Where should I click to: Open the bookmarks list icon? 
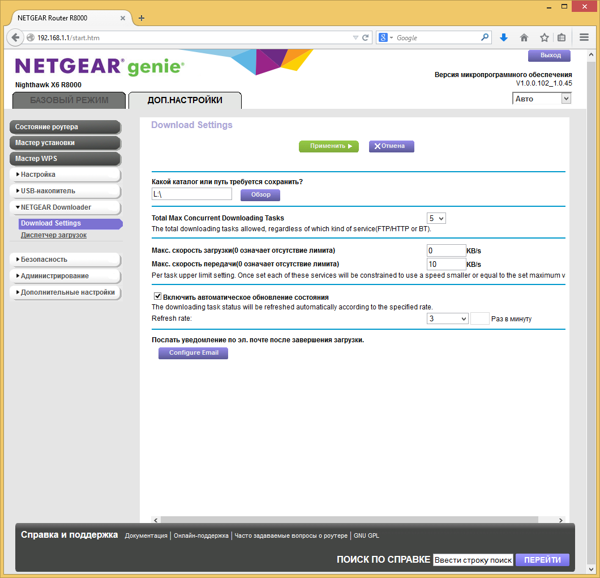[562, 37]
